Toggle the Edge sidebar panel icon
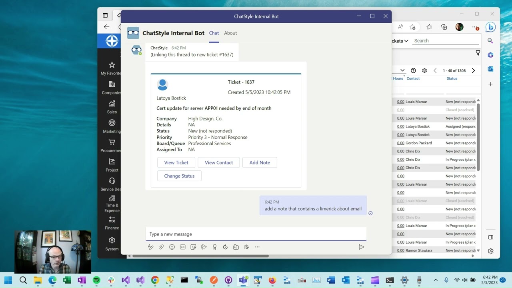Screen dimensions: 512x288 pos(490,237)
